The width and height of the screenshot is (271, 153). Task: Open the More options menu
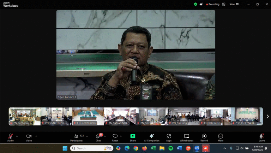click(x=221, y=137)
